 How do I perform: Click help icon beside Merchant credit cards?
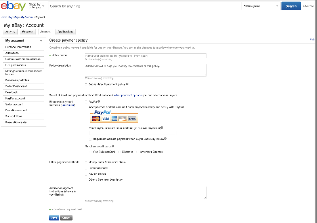coord(113,146)
